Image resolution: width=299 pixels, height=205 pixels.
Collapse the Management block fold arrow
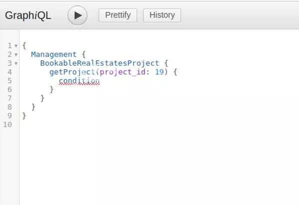(16, 55)
